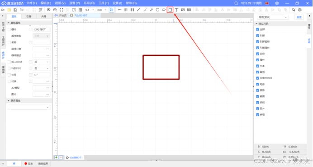The width and height of the screenshot is (313, 167).
Task: Click the 重置 button
Action: coord(299,17)
